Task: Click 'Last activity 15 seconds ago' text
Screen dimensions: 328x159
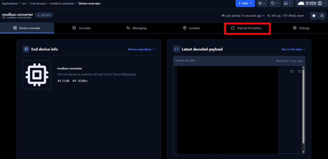Action: pyautogui.click(x=243, y=16)
